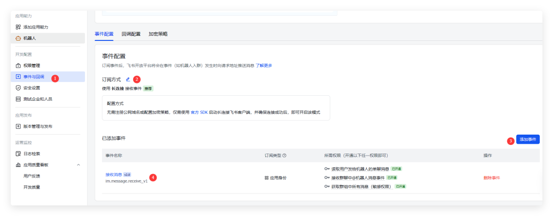Image resolution: width=553 pixels, height=216 pixels.
Task: Open the 接收消息 event link
Action: pyautogui.click(x=114, y=175)
